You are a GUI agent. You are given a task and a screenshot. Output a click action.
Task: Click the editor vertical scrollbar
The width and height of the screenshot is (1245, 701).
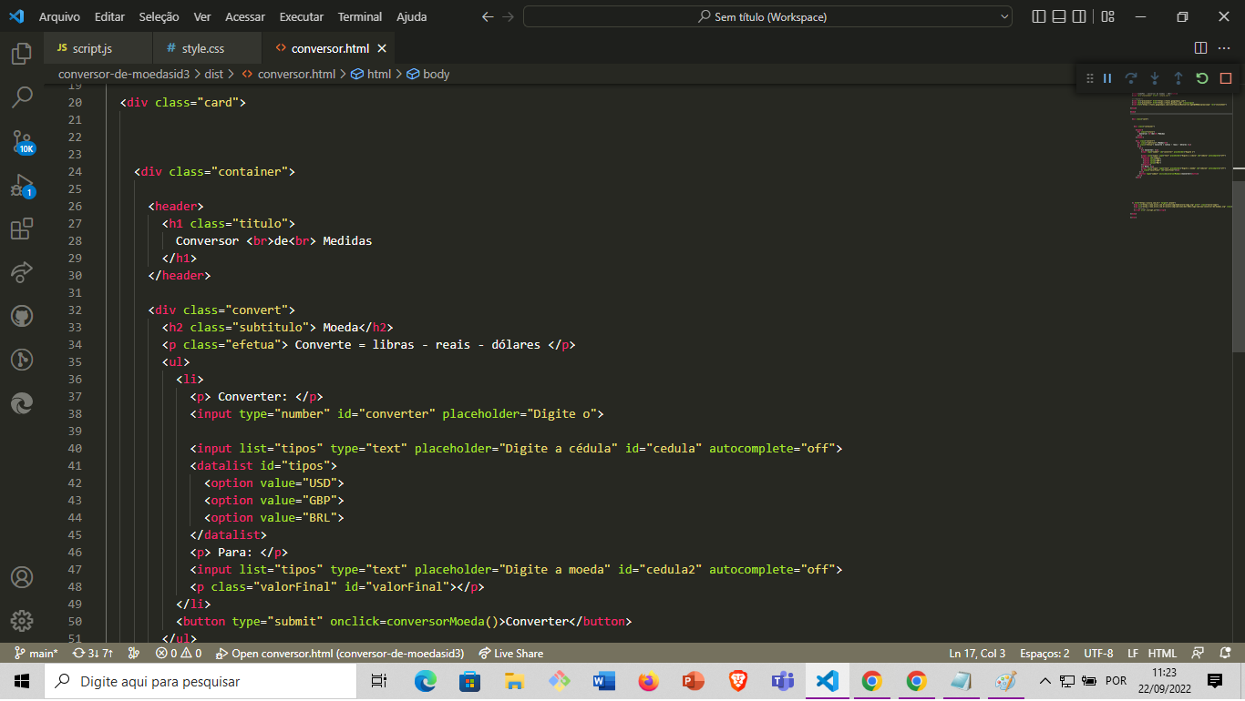(x=1239, y=266)
